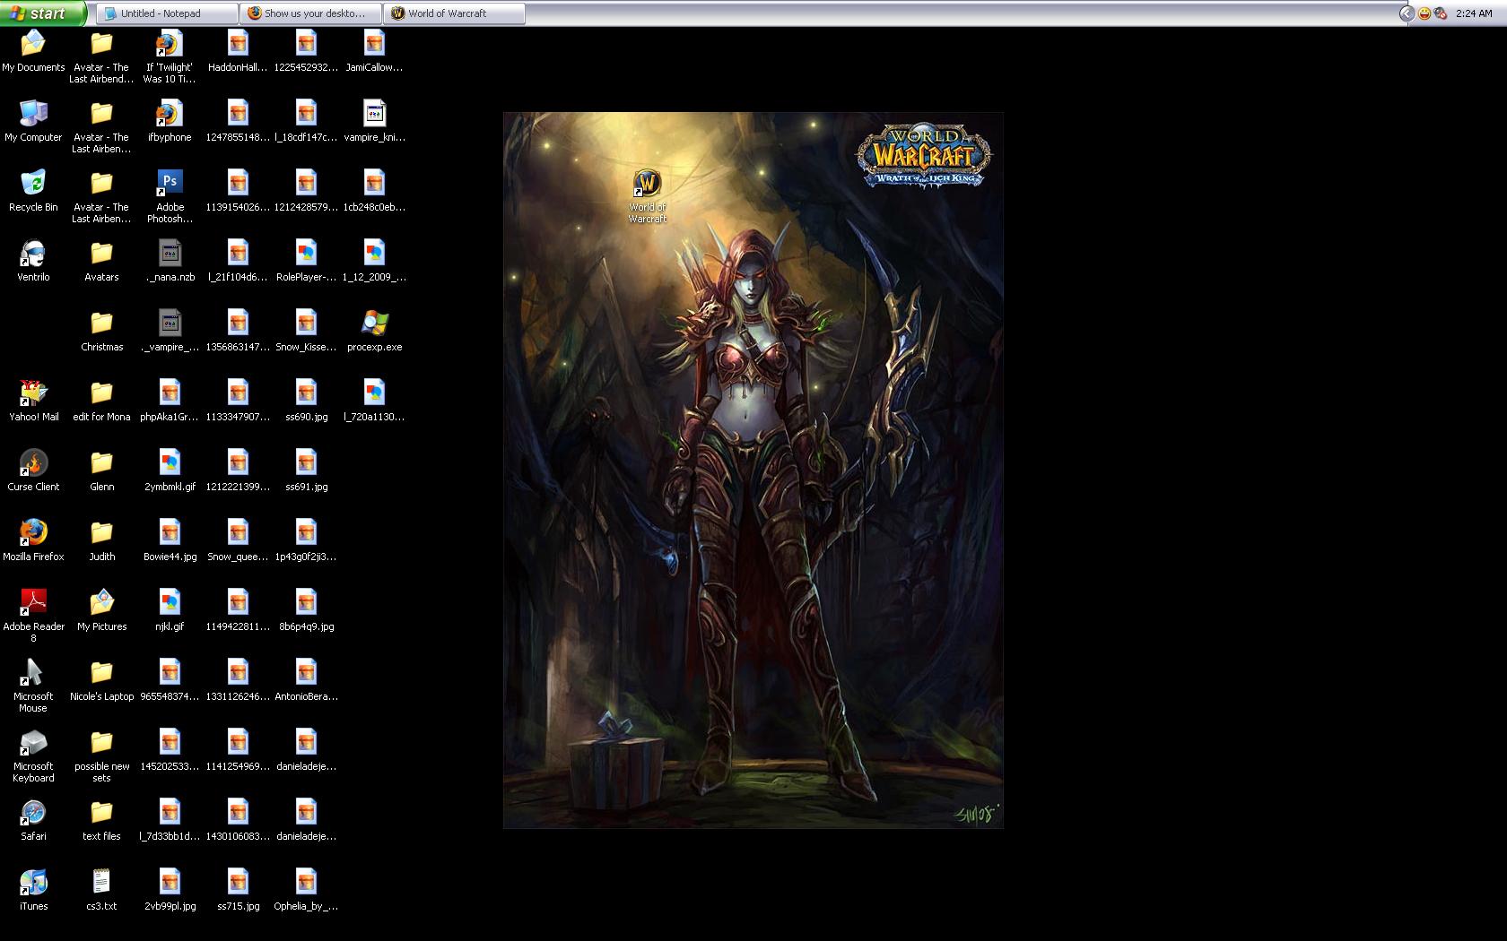Select the ss690.jpg file
The image size is (1507, 941).
pos(306,401)
